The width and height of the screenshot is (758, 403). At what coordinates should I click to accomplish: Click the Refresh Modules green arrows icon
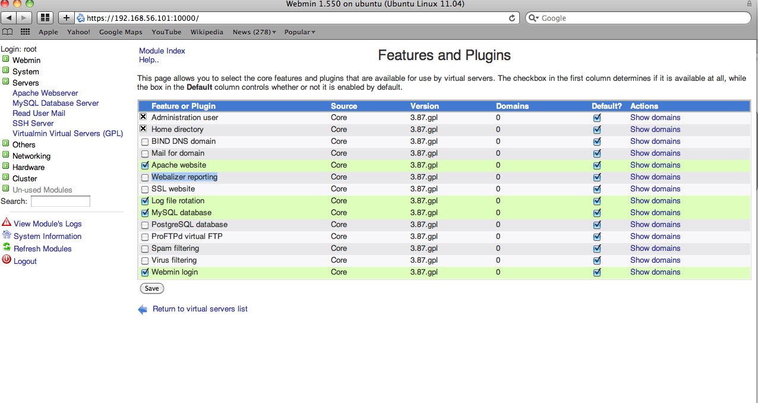(7, 247)
